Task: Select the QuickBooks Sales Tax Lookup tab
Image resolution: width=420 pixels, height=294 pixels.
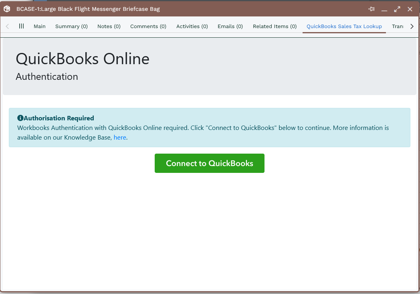Action: 344,26
